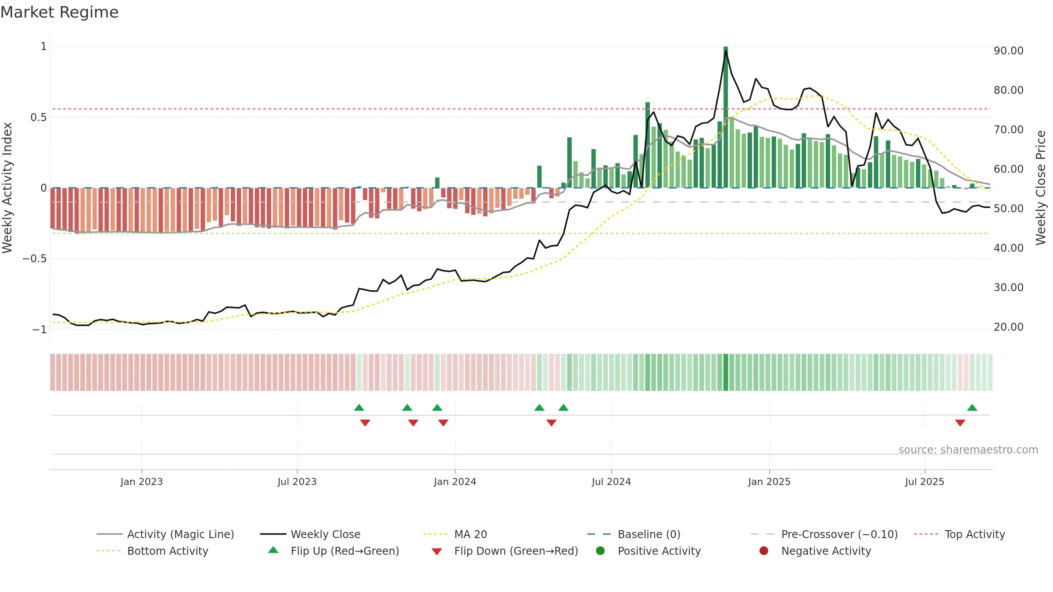Toggle the Baseline (0) legend entry
This screenshot has width=1053, height=592.
tap(634, 534)
